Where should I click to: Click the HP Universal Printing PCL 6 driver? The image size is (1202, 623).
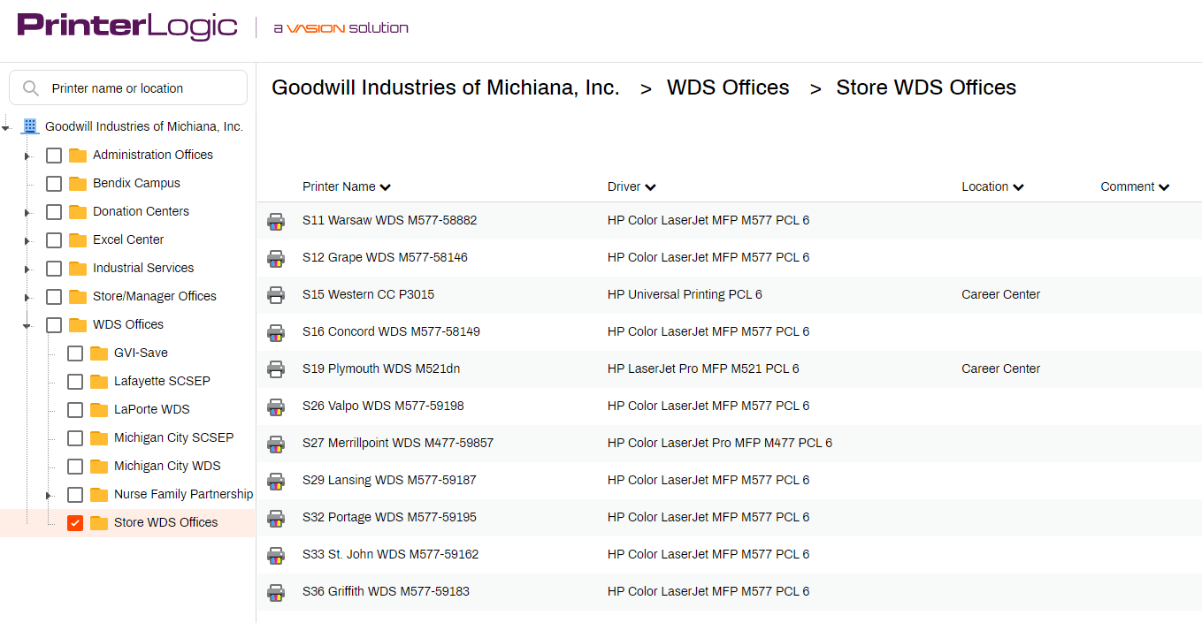pyautogui.click(x=685, y=294)
